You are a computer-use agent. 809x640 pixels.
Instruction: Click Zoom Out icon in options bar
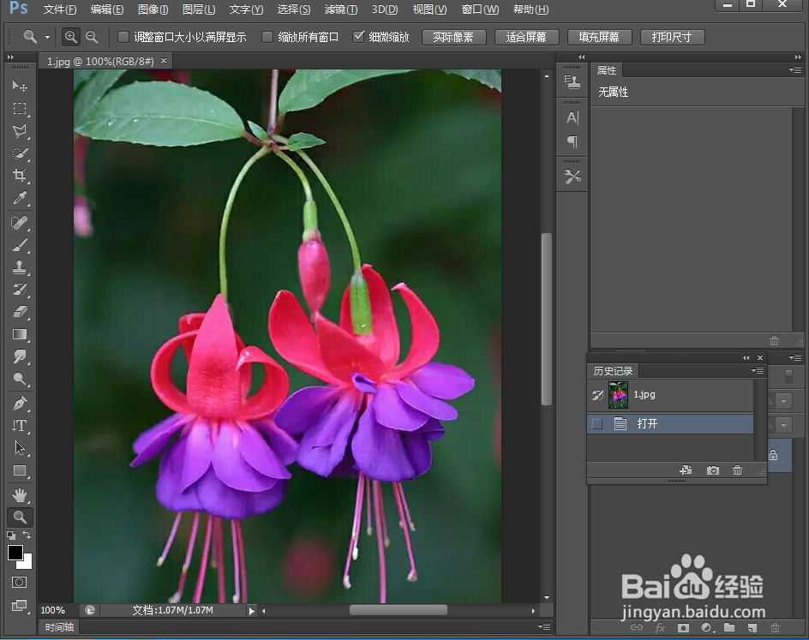tap(92, 37)
